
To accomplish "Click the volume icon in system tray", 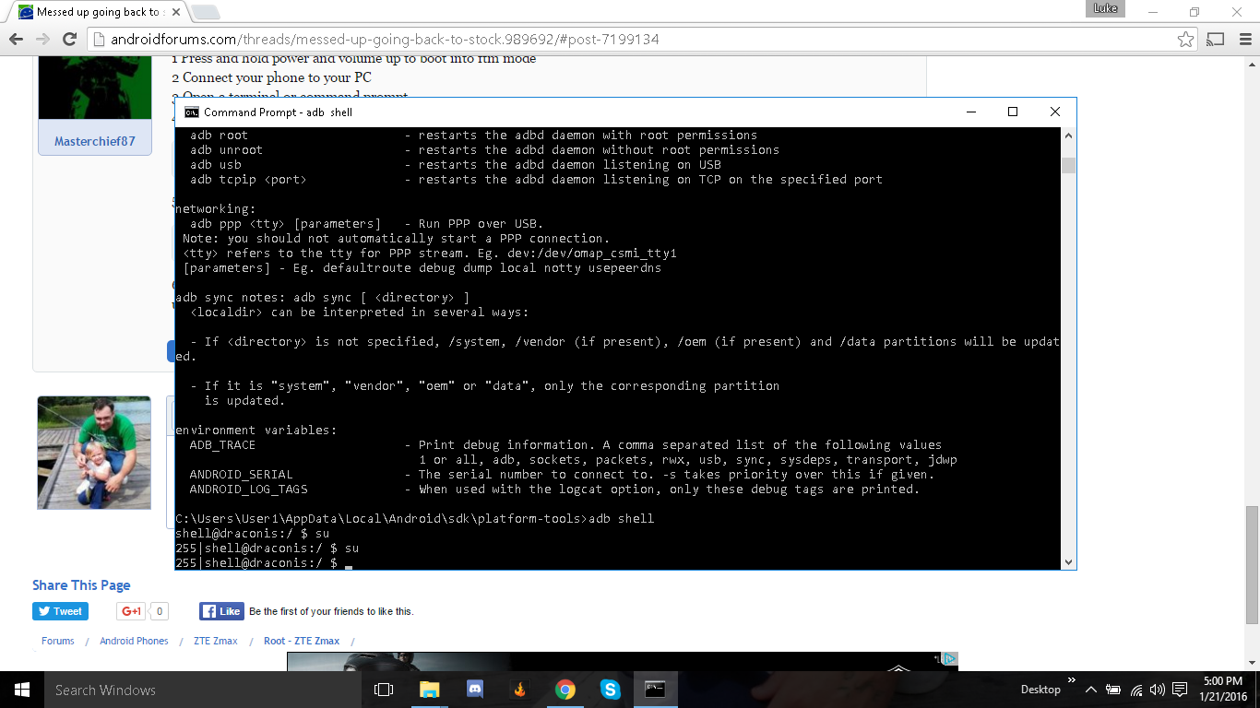I will (1158, 690).
